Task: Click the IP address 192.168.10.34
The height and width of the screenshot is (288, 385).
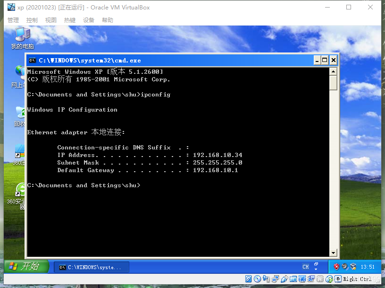Action: (x=218, y=155)
